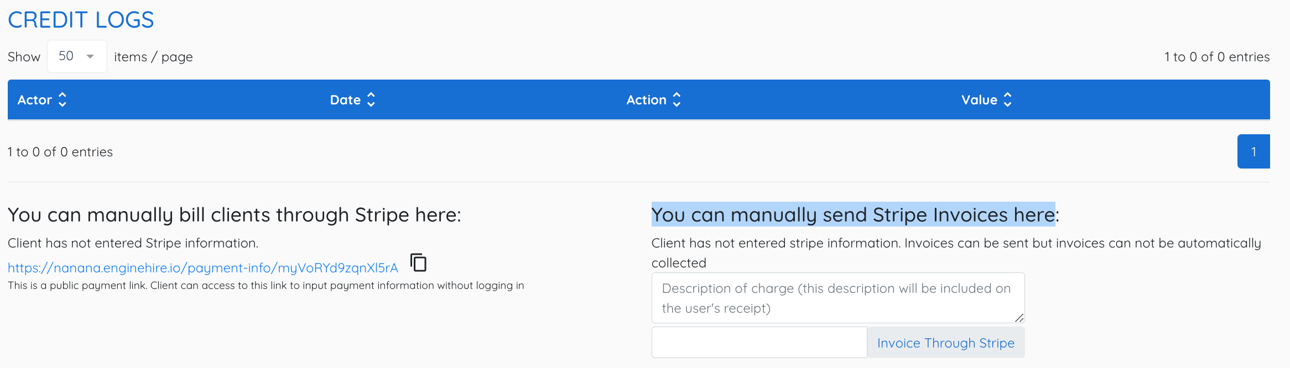The image size is (1290, 368).
Task: Open the nanana.enginehire.io payment-info link
Action: 203,268
